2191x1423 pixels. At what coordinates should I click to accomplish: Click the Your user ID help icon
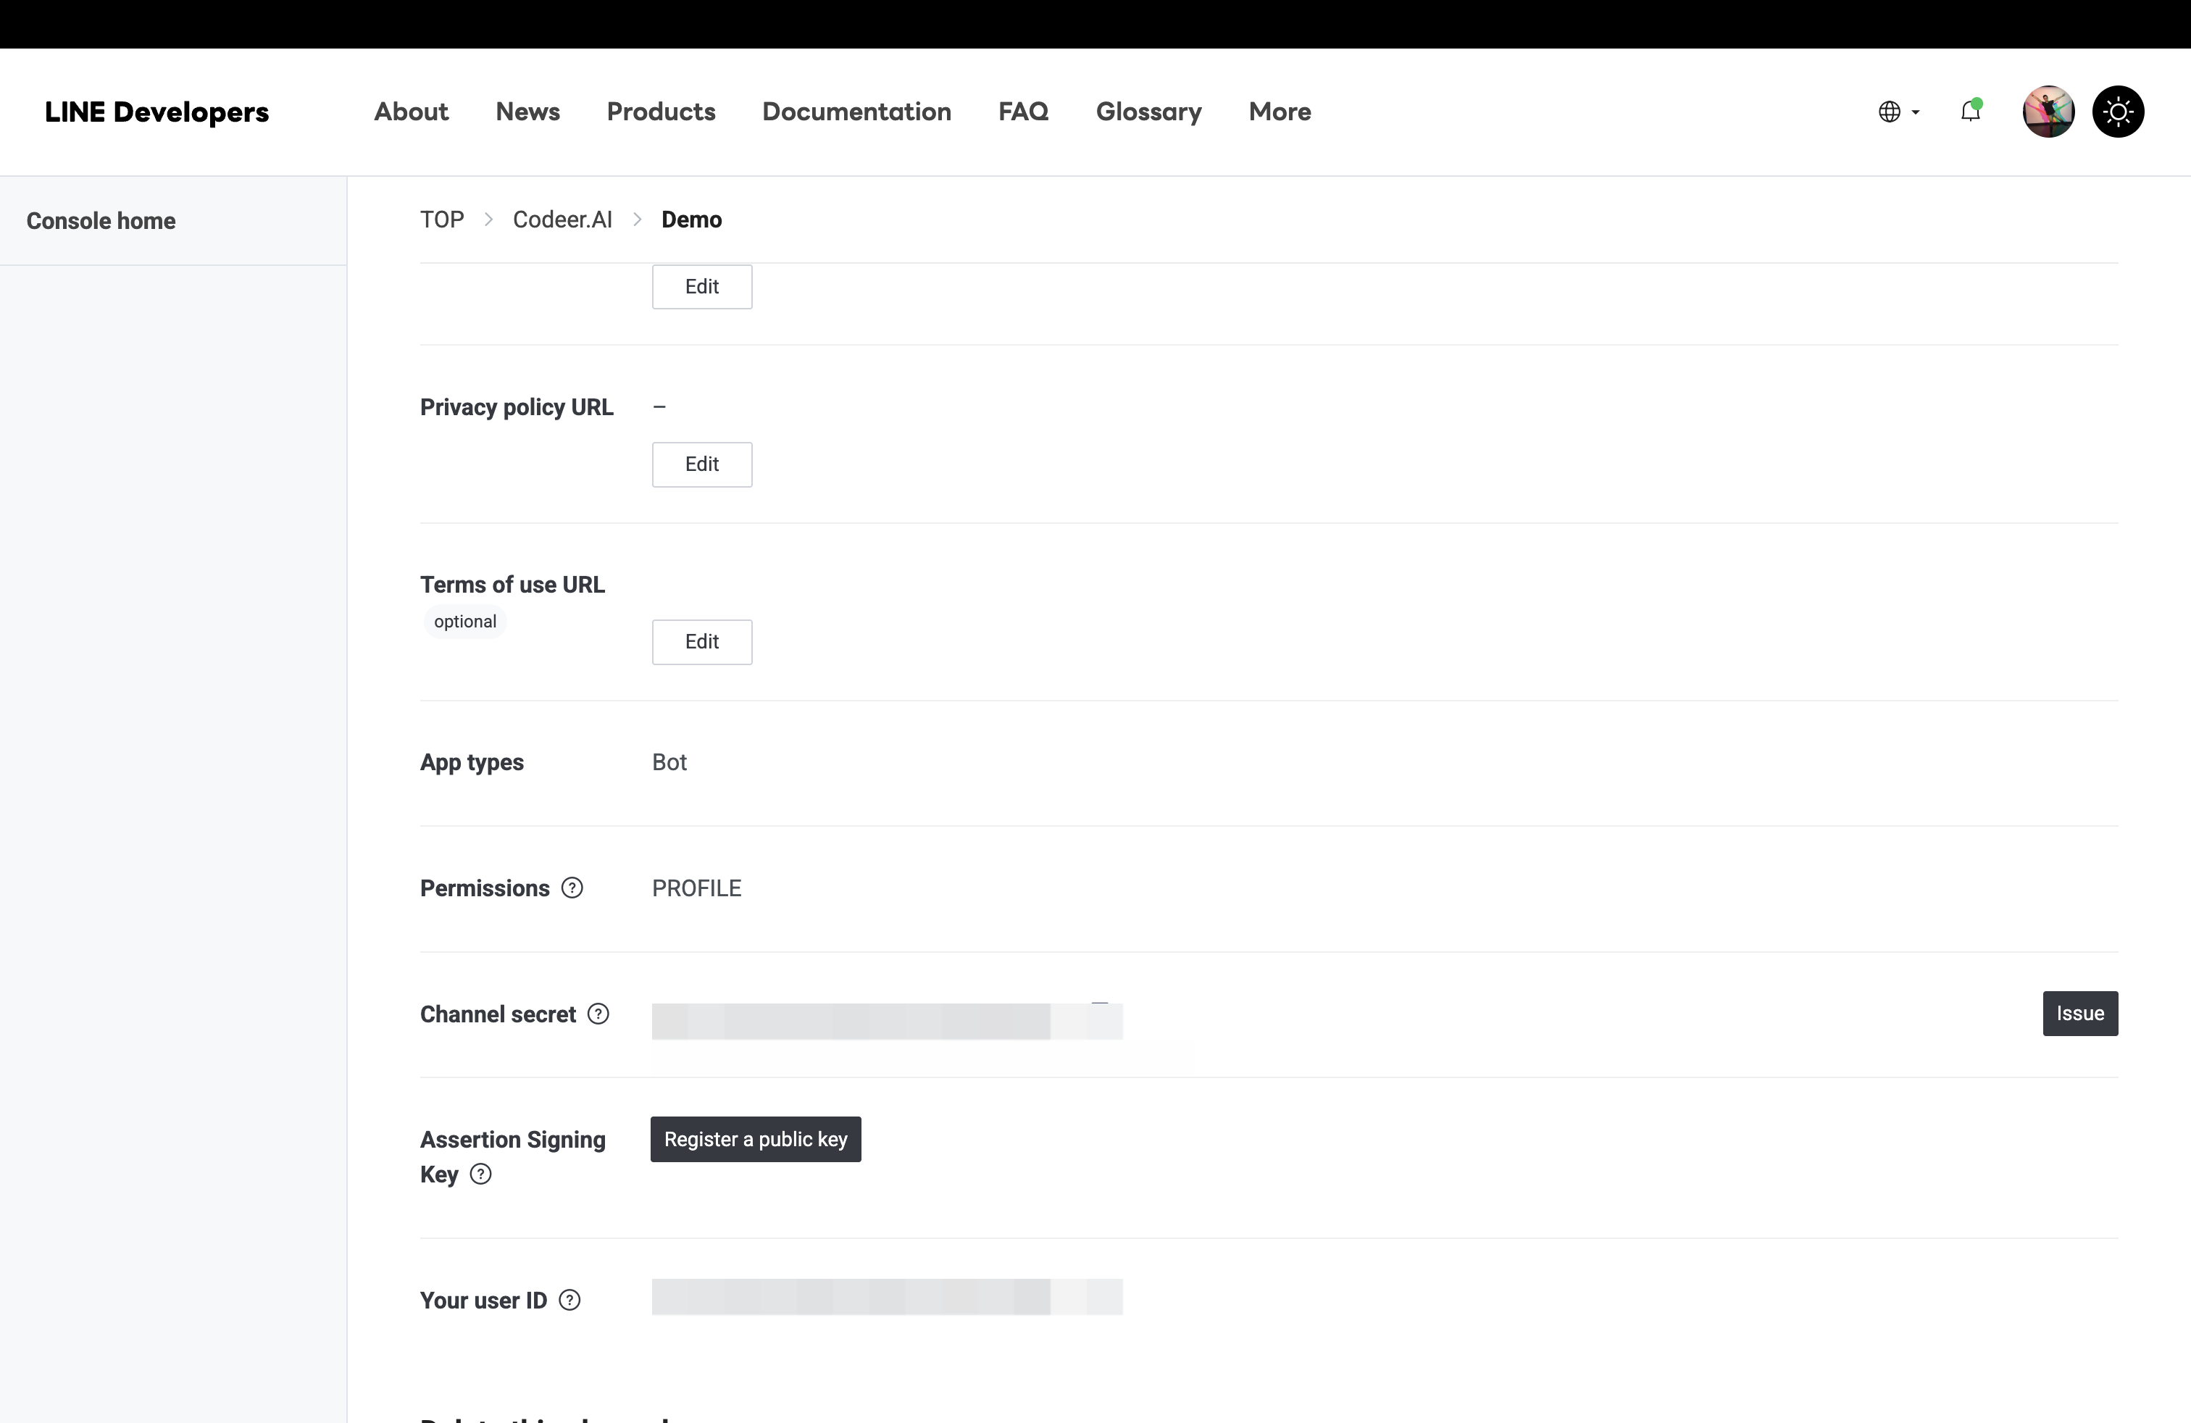[569, 1300]
